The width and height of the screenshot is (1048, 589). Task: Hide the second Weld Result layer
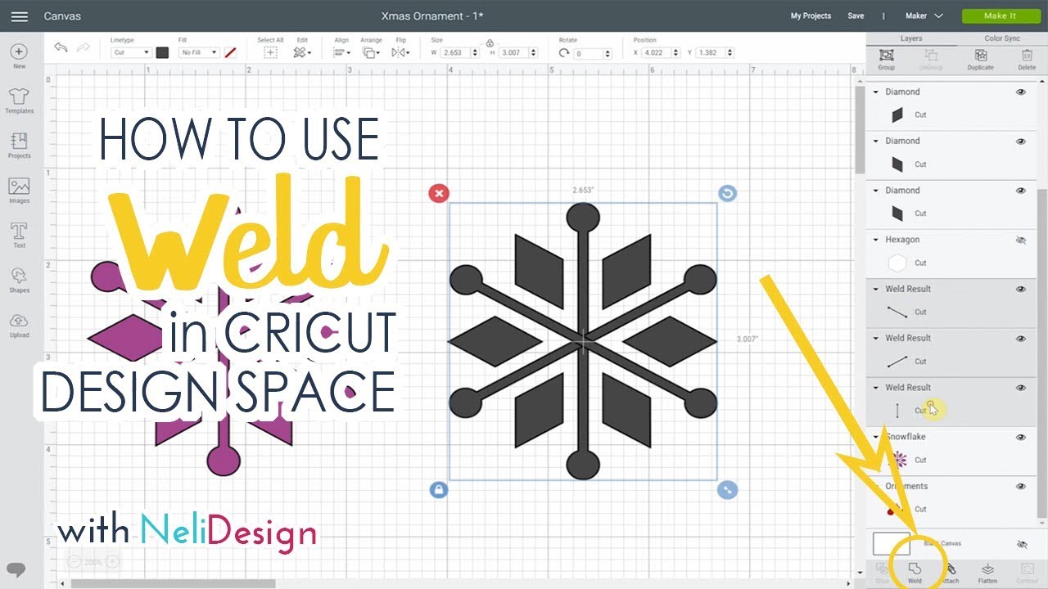click(1021, 339)
